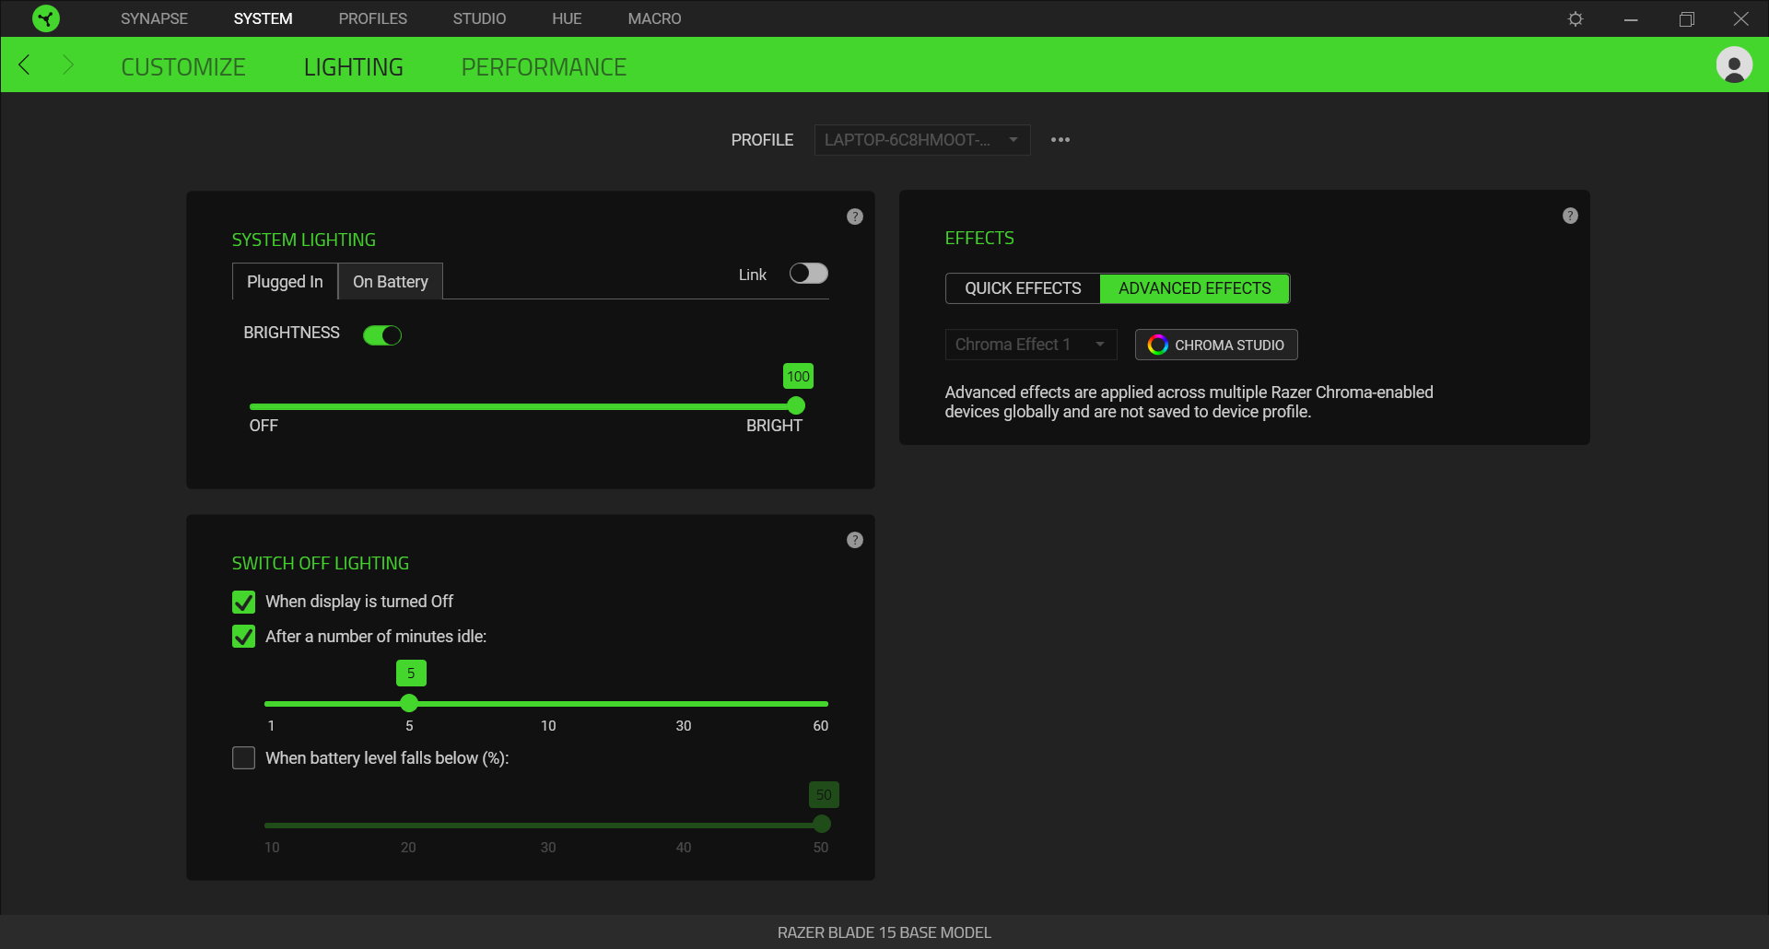Minimize the Razer Synapse window
The height and width of the screenshot is (949, 1769).
tap(1631, 18)
